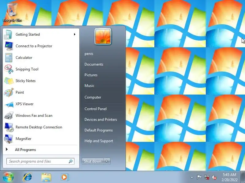Click the Connect to a Projector icon
The width and height of the screenshot is (245, 183).
pos(9,46)
